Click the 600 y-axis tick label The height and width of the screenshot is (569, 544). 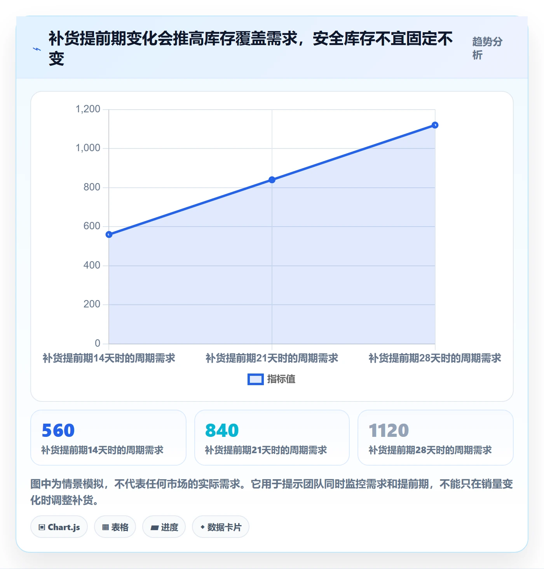[x=92, y=226]
